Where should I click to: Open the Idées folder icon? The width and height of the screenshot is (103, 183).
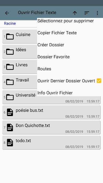coord(10,52)
